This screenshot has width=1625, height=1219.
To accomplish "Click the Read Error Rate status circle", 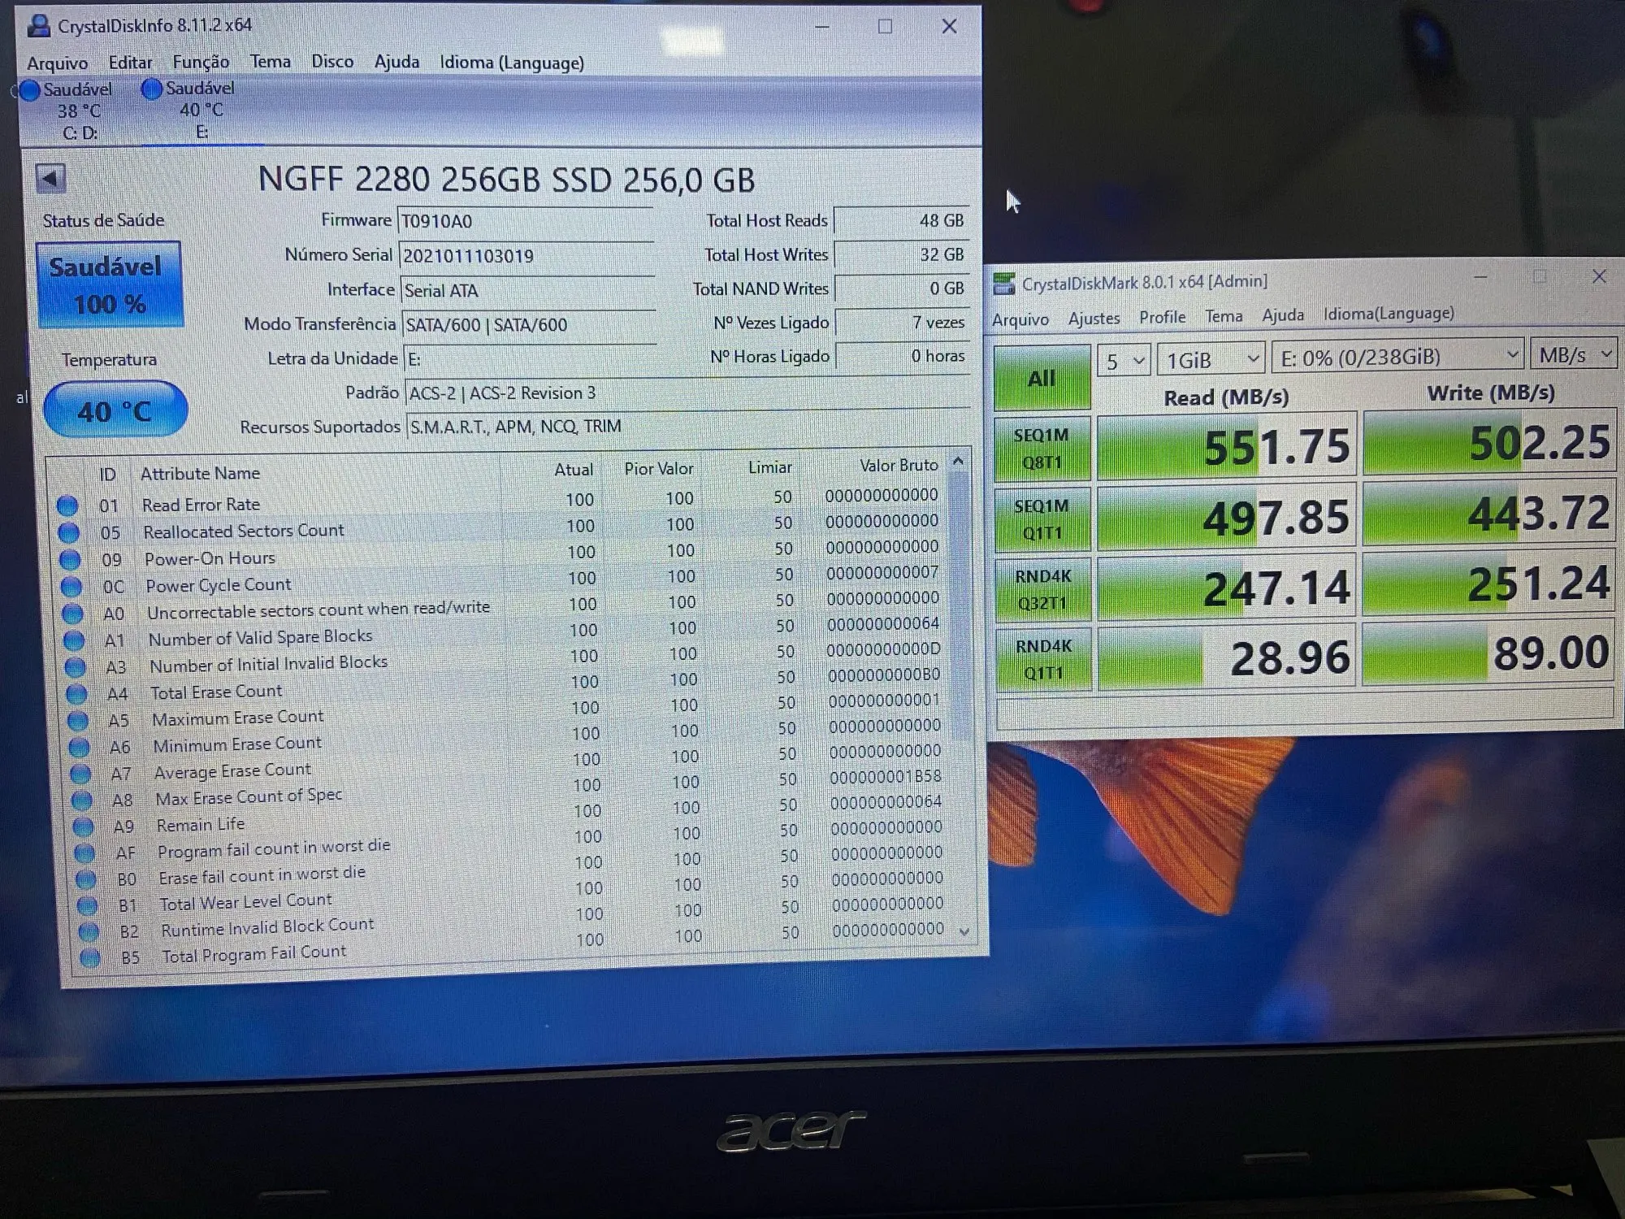I will 67,505.
